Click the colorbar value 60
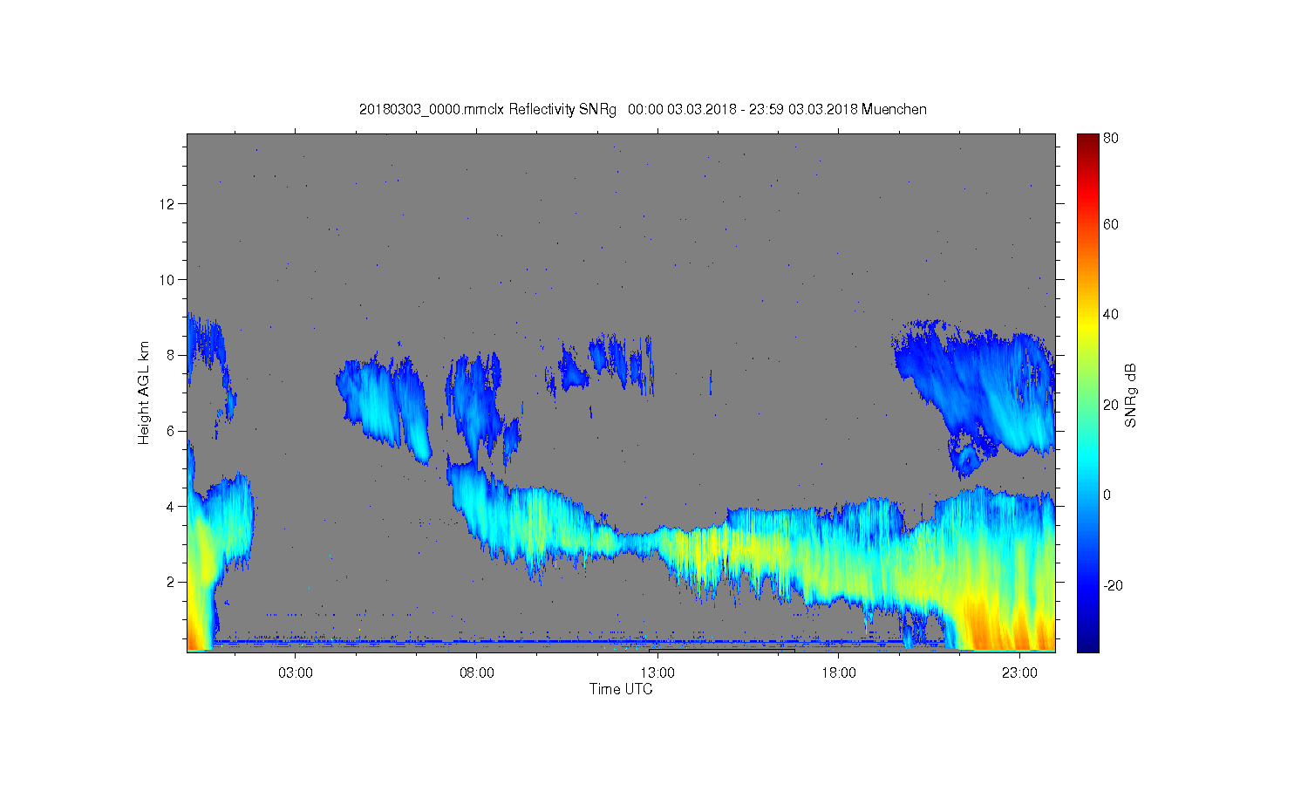The height and width of the screenshot is (785, 1308). (1111, 224)
